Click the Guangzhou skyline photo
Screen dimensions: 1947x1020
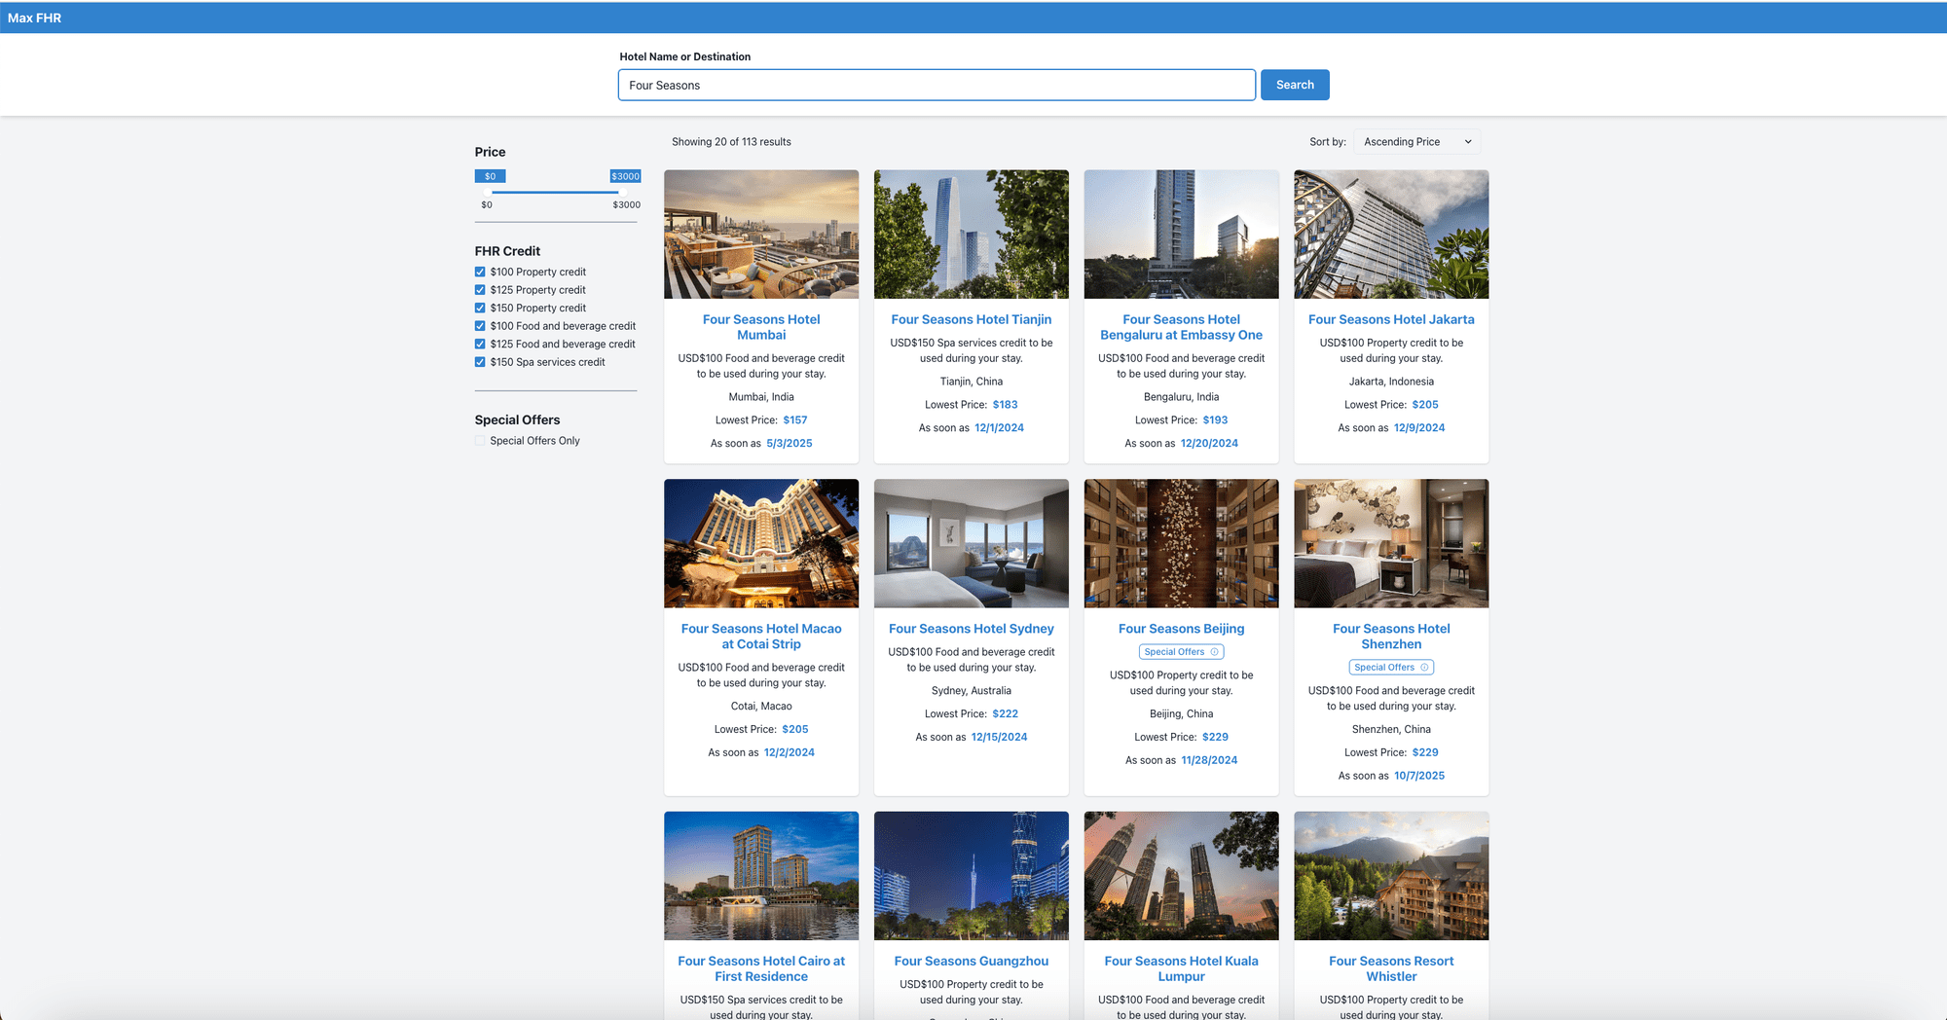(x=972, y=876)
